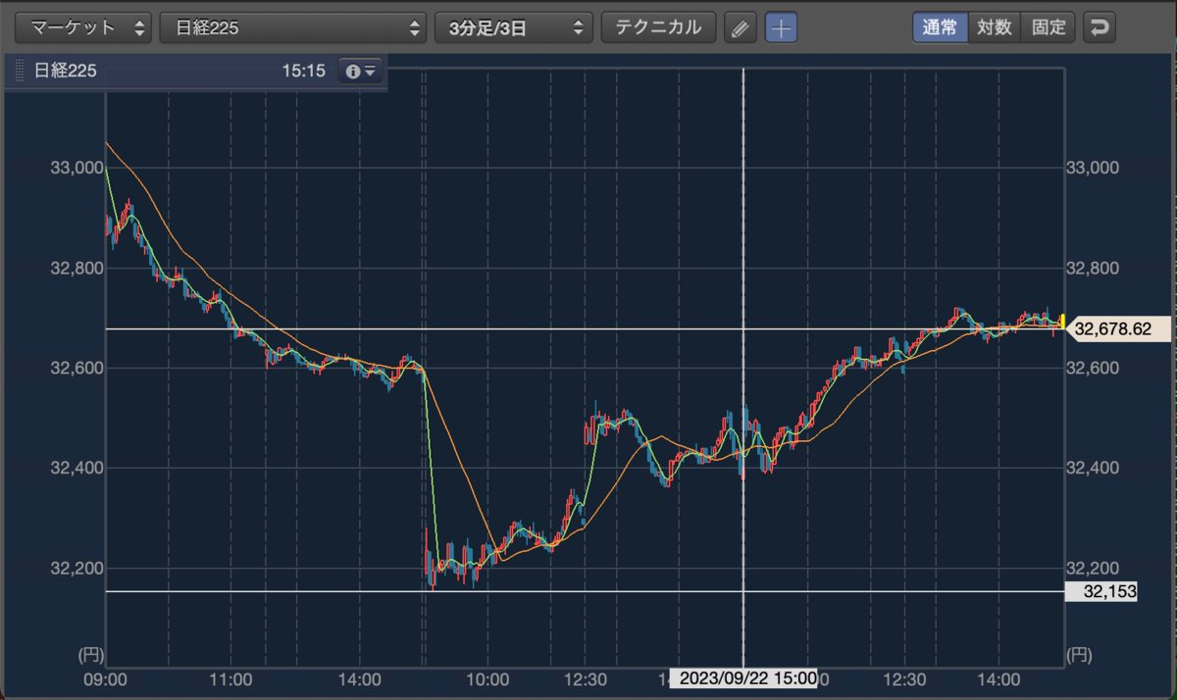This screenshot has height=700, width=1177.
Task: Open the マーケット category dropdown
Action: [84, 27]
